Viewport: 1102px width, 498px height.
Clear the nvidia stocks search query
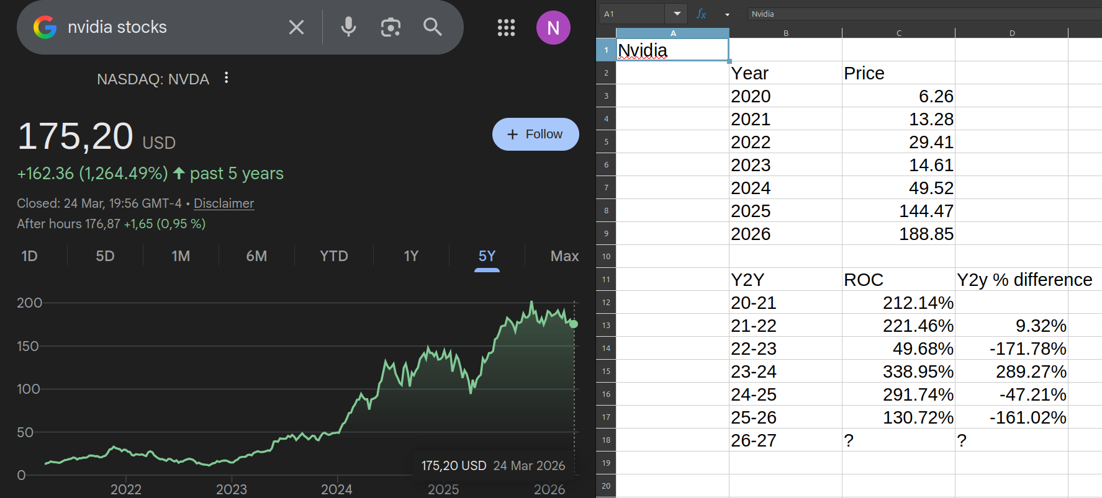point(296,27)
